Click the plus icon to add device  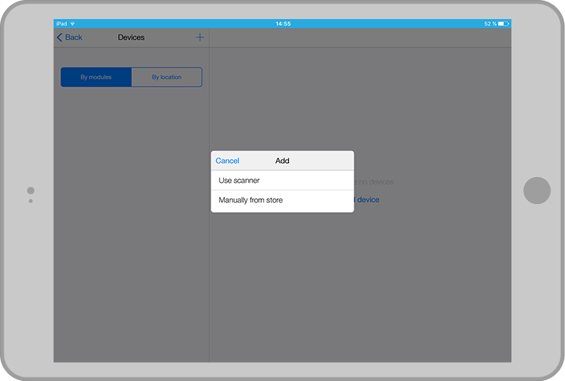coord(200,37)
